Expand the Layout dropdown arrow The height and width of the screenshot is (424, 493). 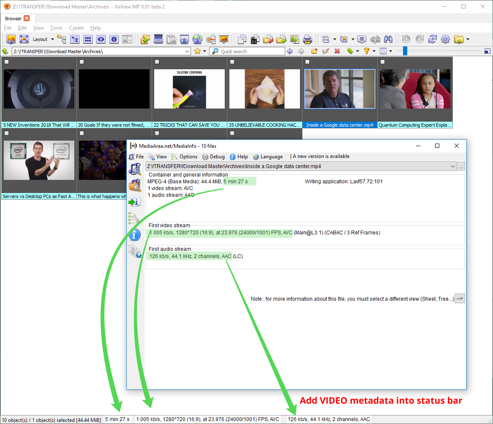pos(52,39)
